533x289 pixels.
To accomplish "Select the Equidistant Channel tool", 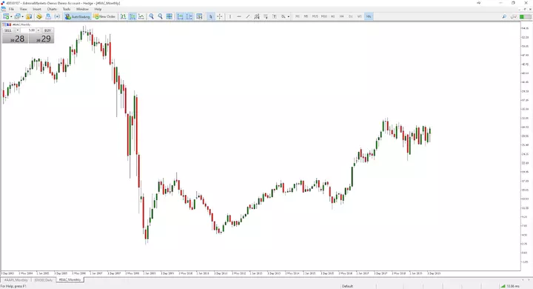I will click(x=257, y=16).
